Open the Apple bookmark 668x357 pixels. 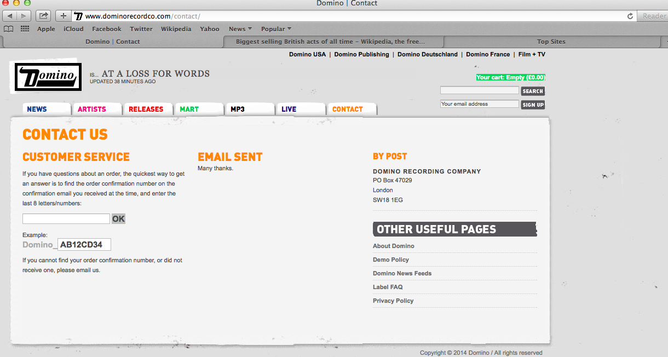[x=46, y=29]
